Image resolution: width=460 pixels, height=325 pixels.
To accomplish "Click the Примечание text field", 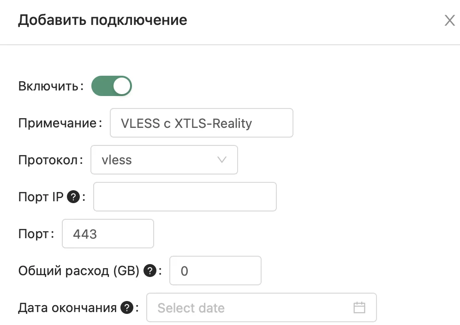I will pos(201,123).
